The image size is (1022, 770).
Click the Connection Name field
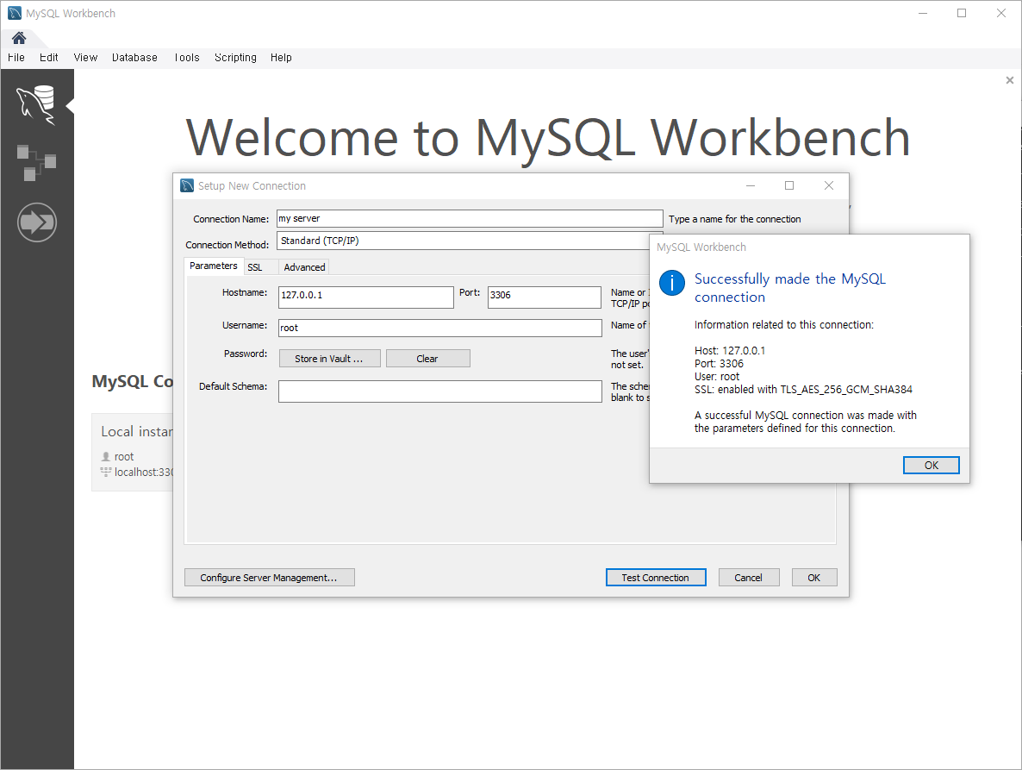470,218
